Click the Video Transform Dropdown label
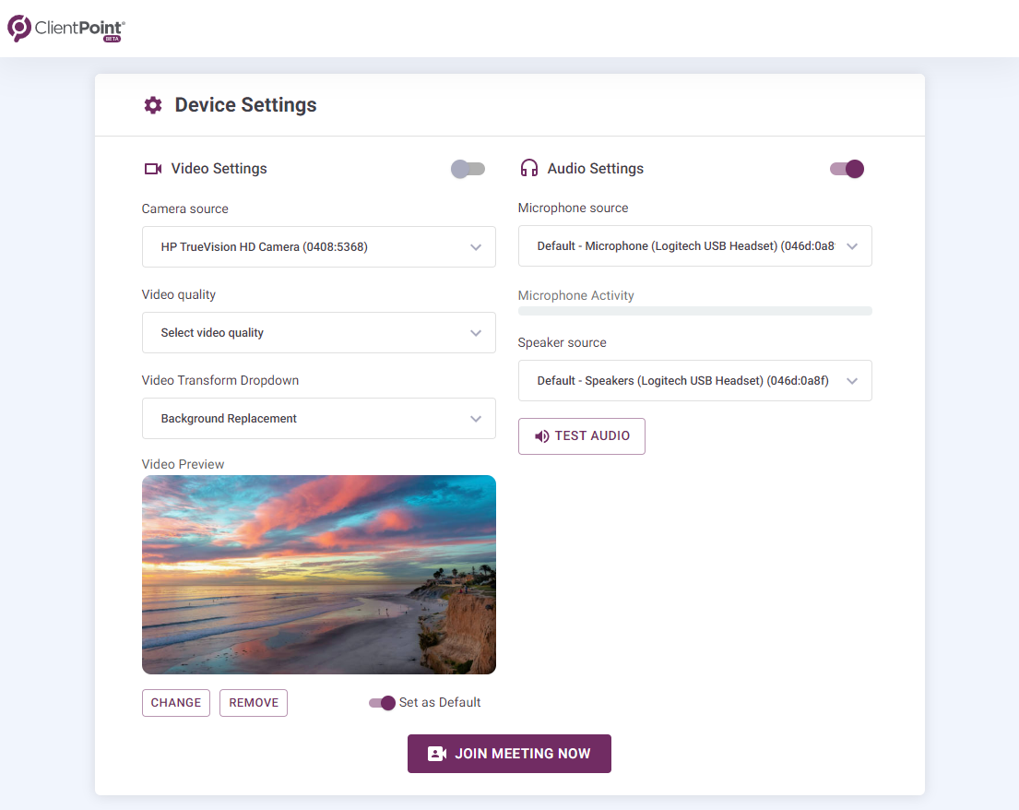The image size is (1019, 810). click(220, 380)
